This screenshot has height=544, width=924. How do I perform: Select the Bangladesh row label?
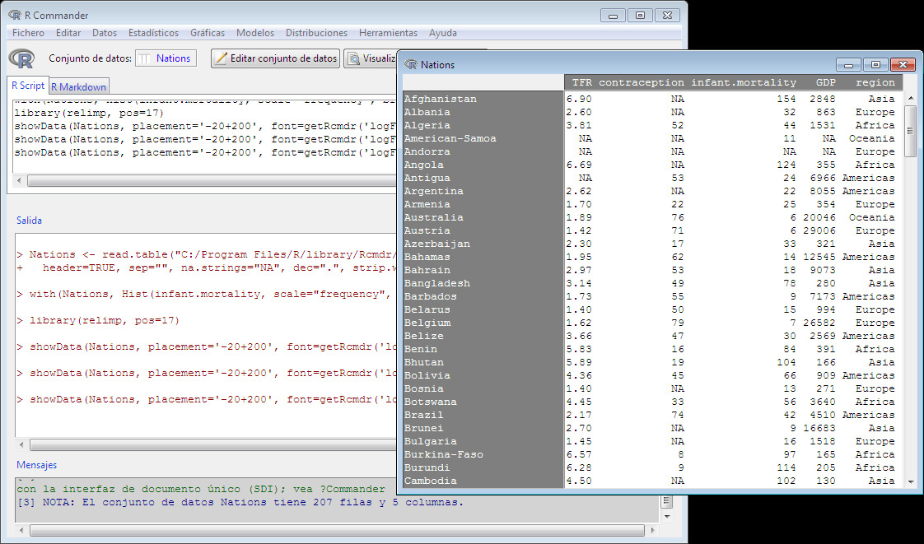pyautogui.click(x=436, y=283)
